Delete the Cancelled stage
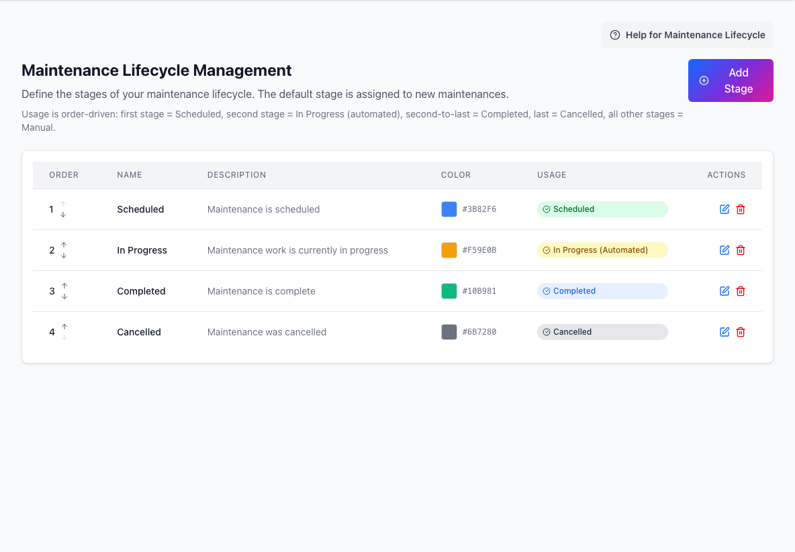This screenshot has width=795, height=552. (x=741, y=332)
